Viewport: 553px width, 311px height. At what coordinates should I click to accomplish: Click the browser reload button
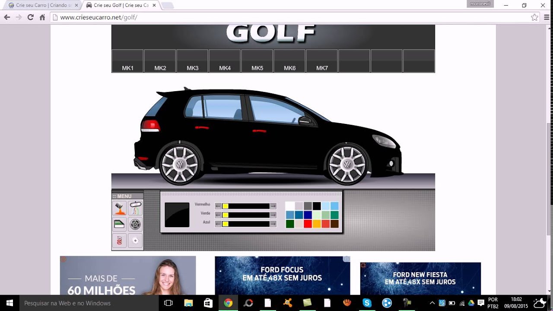coord(30,17)
